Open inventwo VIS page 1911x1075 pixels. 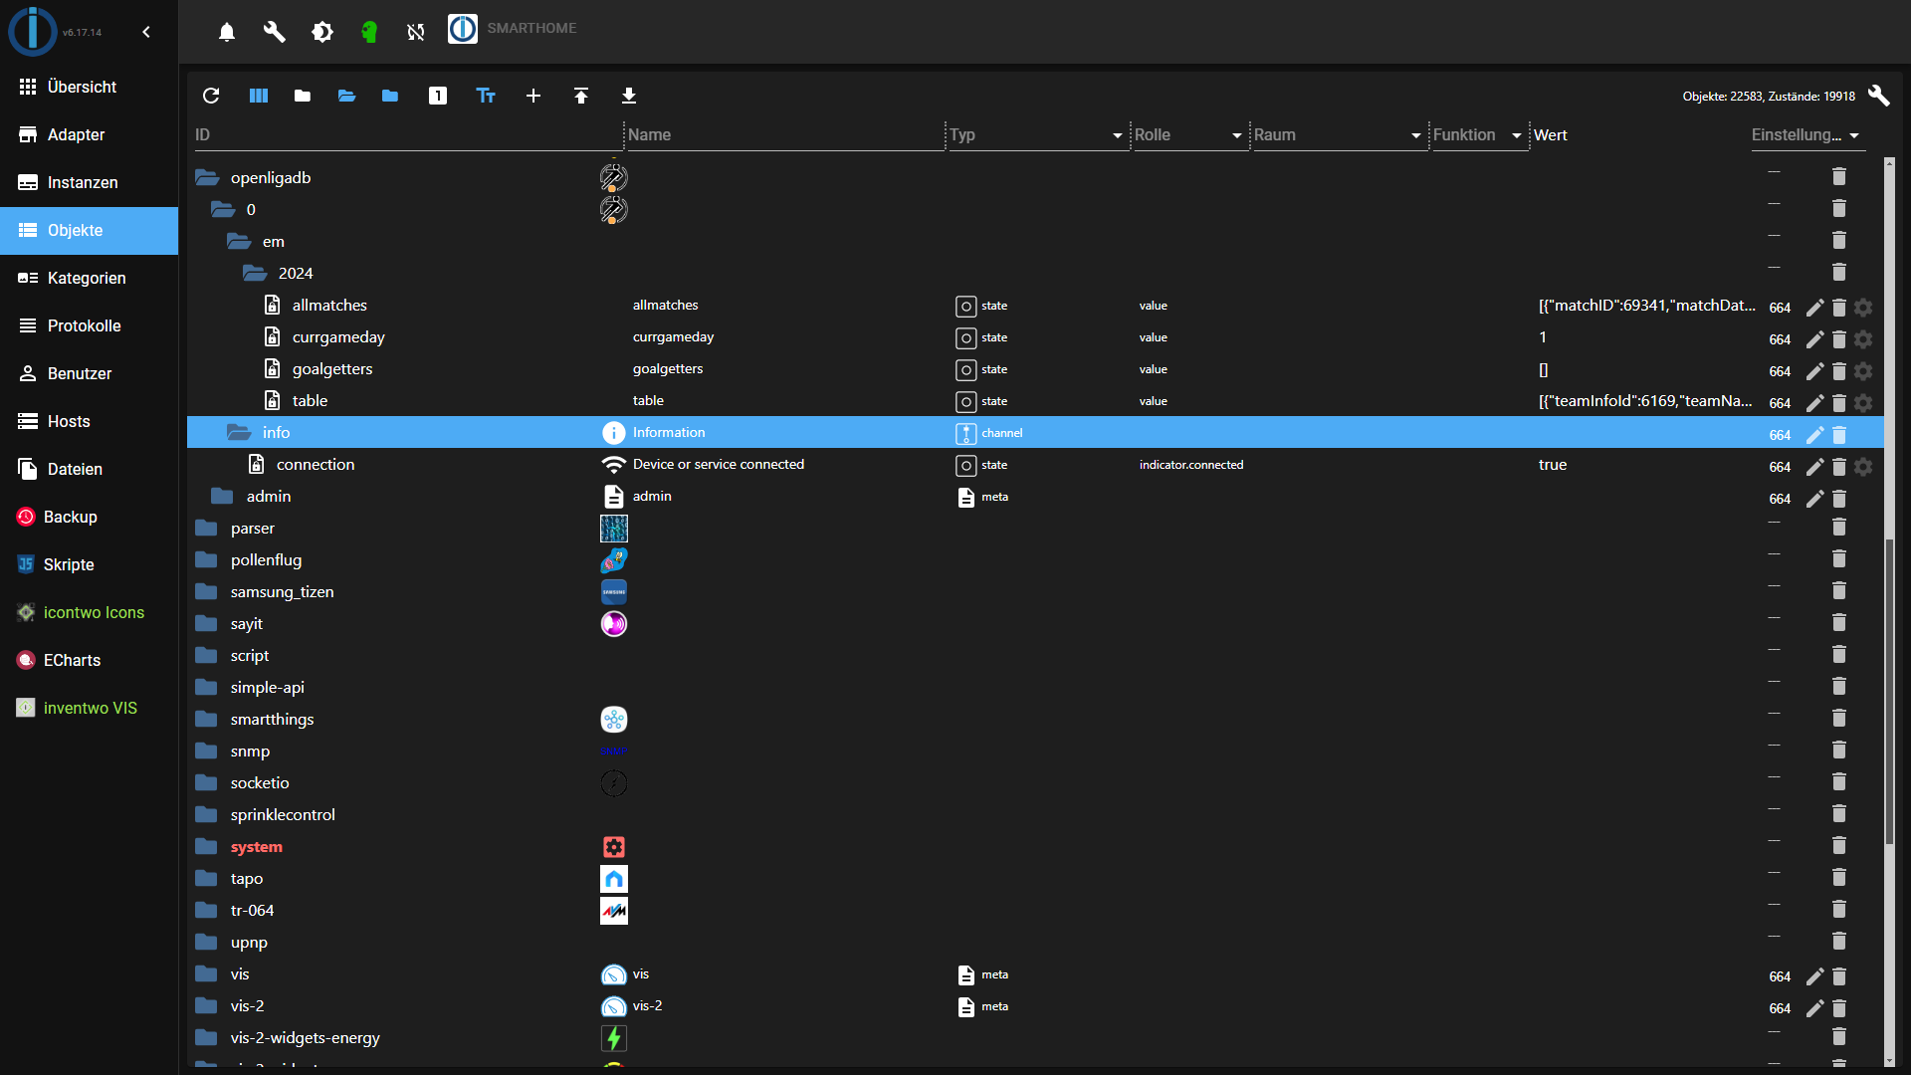tap(89, 708)
